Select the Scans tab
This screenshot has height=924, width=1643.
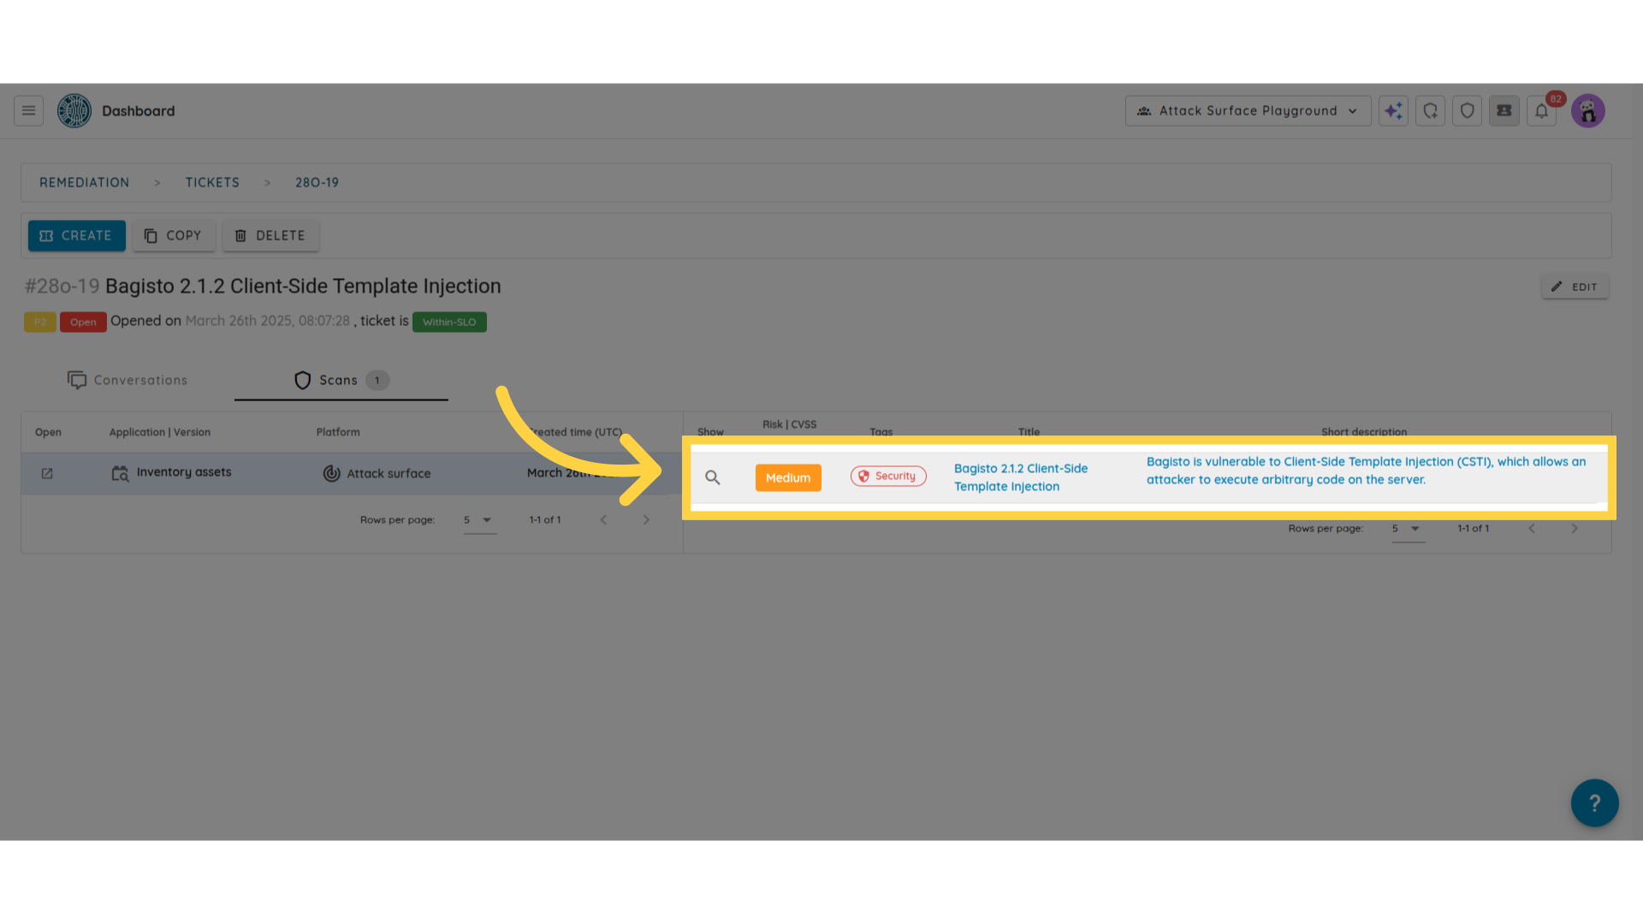pyautogui.click(x=340, y=380)
